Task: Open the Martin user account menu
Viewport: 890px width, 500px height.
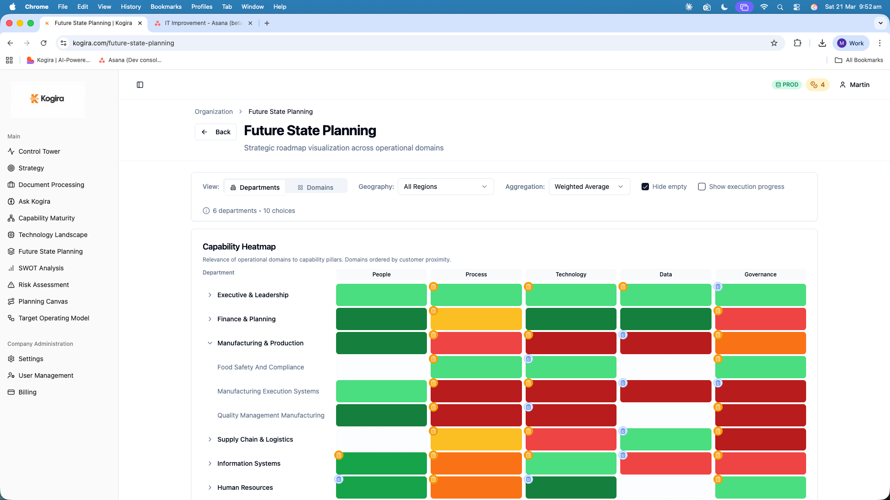Action: click(x=854, y=85)
